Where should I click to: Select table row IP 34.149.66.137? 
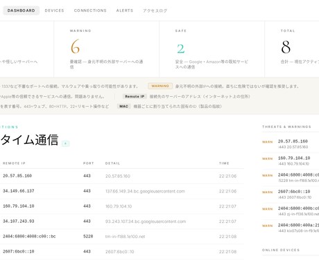tap(122, 191)
